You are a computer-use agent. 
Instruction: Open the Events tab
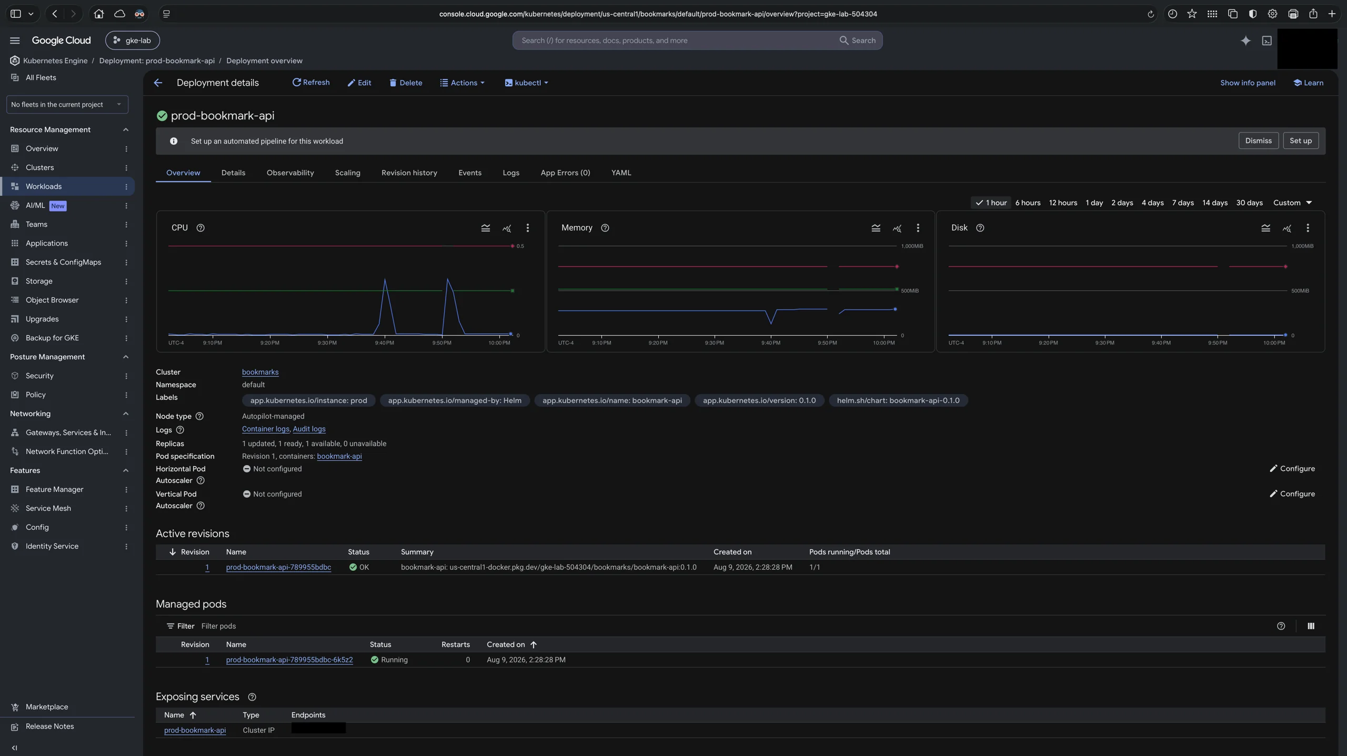click(x=469, y=173)
